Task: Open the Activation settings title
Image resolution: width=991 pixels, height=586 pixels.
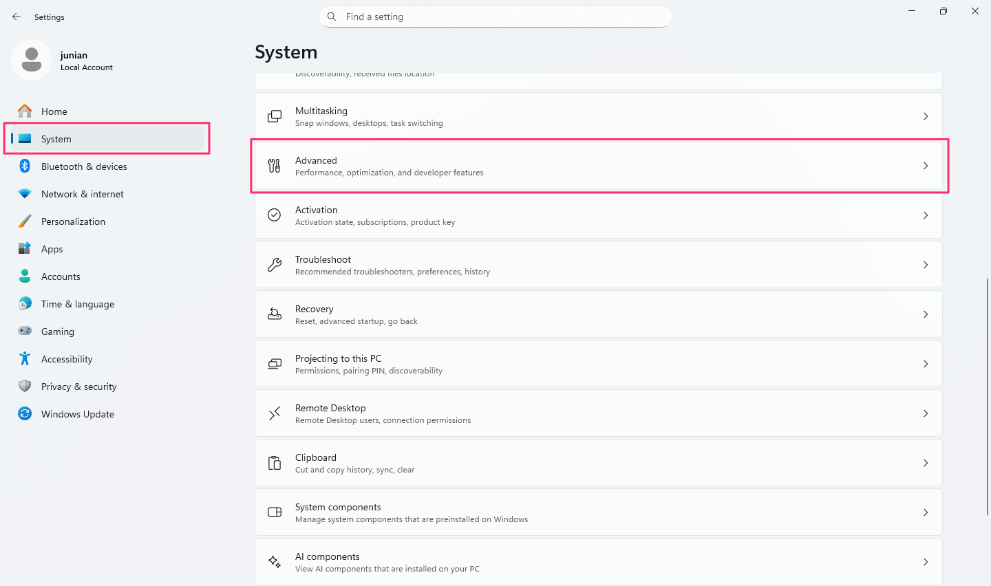Action: (317, 210)
